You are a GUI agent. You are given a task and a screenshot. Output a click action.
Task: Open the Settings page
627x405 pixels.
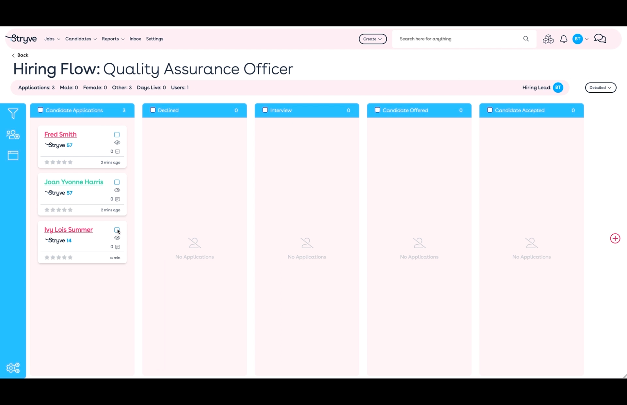click(154, 39)
